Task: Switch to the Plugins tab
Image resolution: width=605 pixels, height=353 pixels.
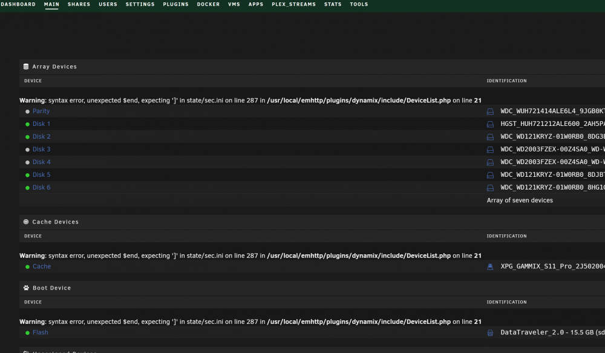Action: point(176,4)
